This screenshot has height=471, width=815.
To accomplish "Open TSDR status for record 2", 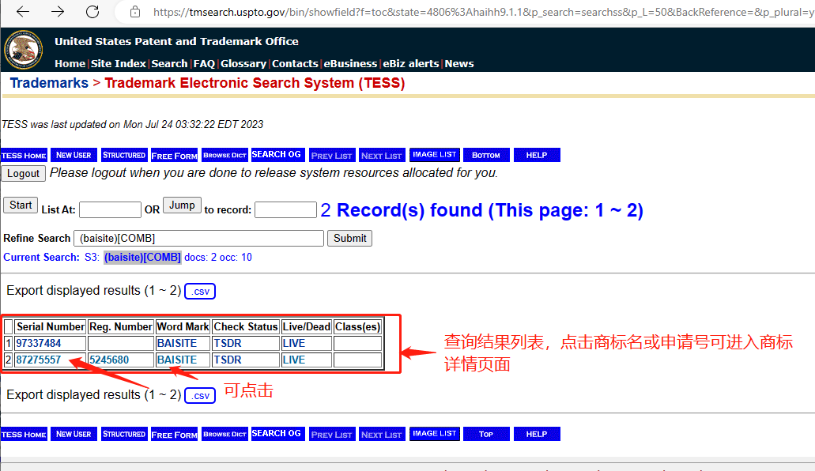I will coord(228,360).
